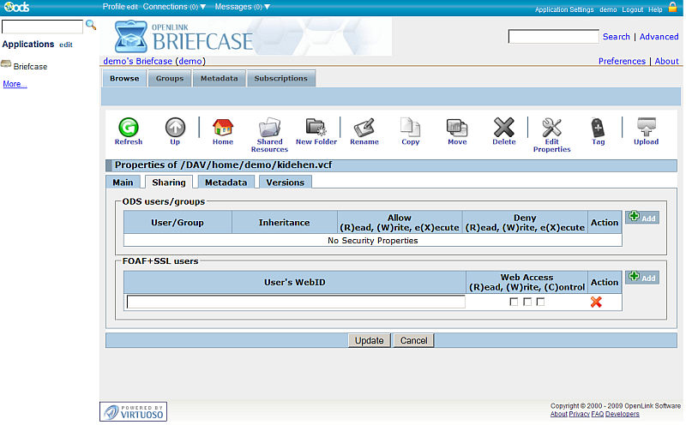686x425 pixels.
Task: Remove WebID row with red X icon
Action: click(596, 302)
